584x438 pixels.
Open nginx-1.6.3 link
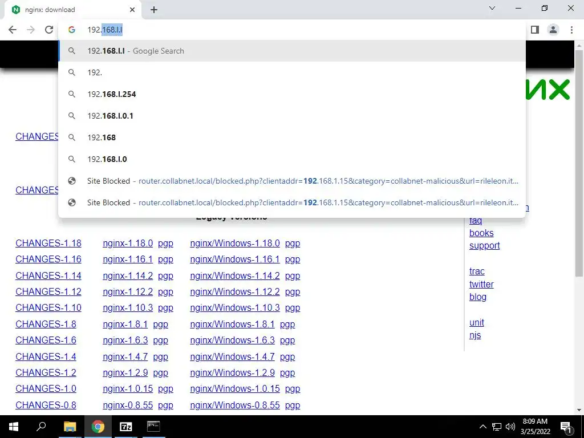tap(125, 340)
